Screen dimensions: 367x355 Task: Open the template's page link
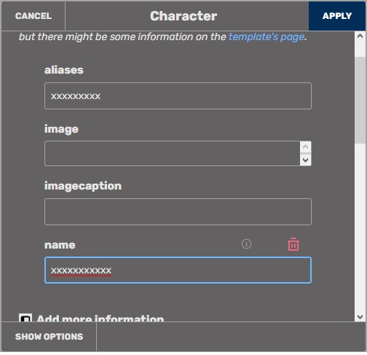click(267, 37)
